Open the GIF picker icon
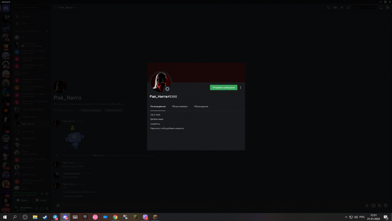 coord(373,205)
